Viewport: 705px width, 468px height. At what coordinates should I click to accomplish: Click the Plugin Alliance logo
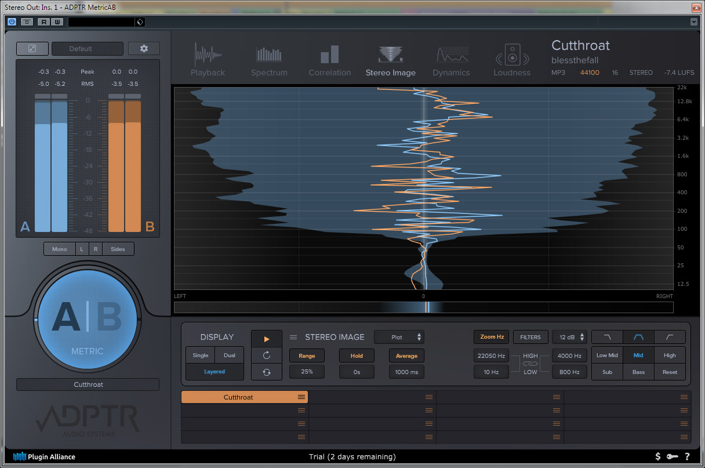coord(44,456)
